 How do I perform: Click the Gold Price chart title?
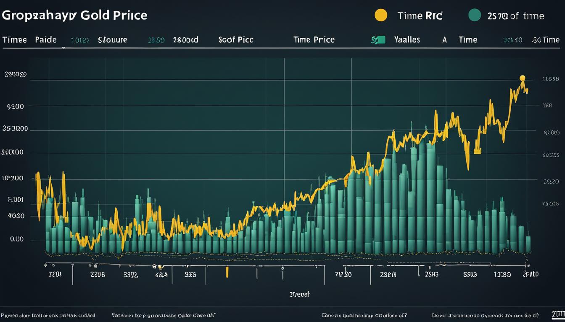click(75, 15)
